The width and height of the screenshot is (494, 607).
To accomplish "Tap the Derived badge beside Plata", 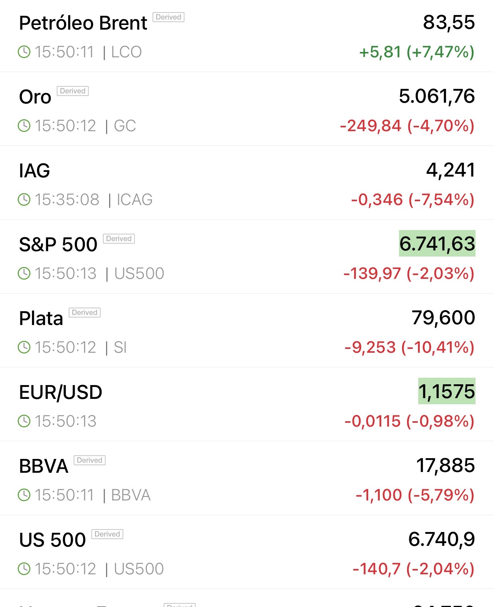I will tap(85, 313).
